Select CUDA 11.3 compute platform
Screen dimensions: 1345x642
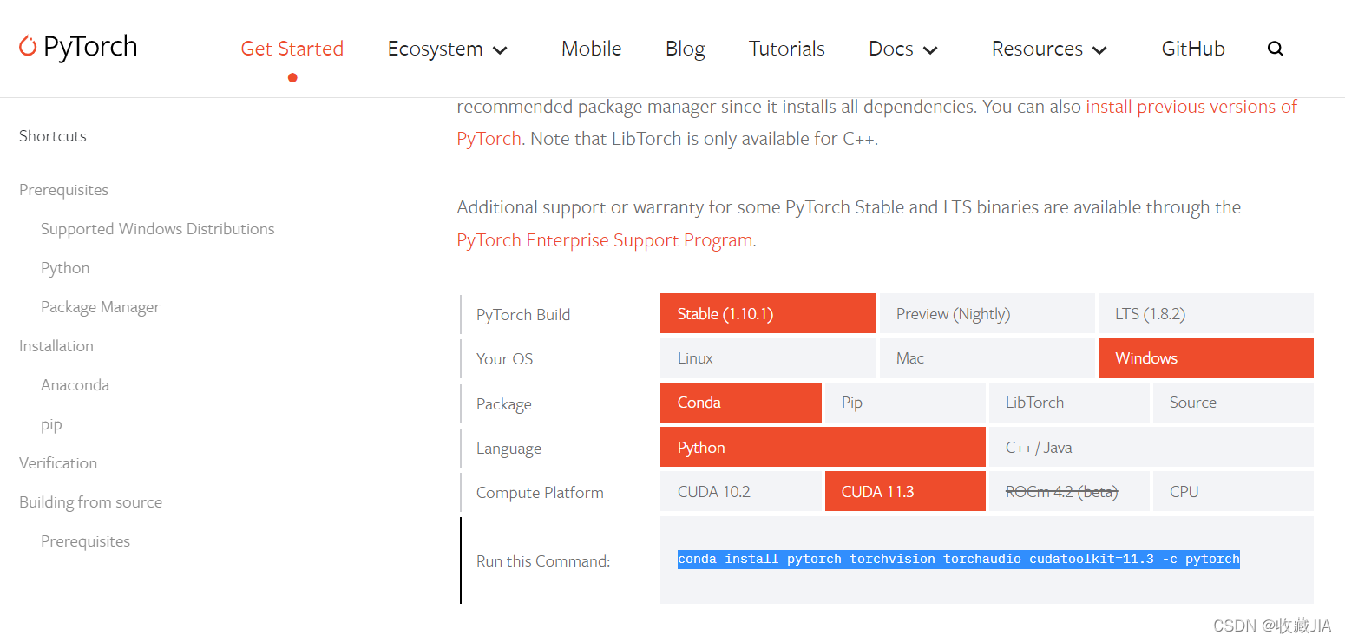[x=905, y=491]
